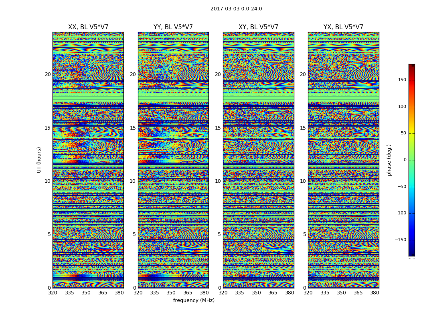Select the XX, BL V5*V7 panel title
Screen dimensions: 421x320
pyautogui.click(x=88, y=27)
